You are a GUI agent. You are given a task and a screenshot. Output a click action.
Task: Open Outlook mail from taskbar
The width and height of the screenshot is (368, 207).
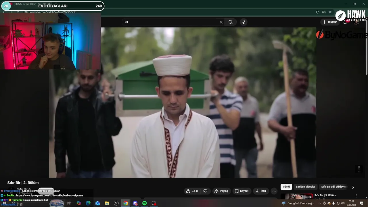pos(97,203)
